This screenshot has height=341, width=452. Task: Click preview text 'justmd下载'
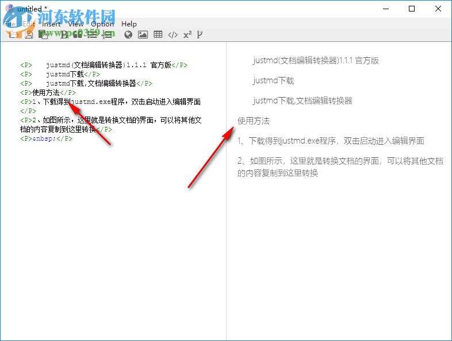coord(274,80)
